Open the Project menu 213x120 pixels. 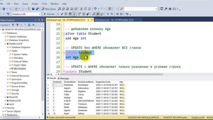[x=35, y=4]
